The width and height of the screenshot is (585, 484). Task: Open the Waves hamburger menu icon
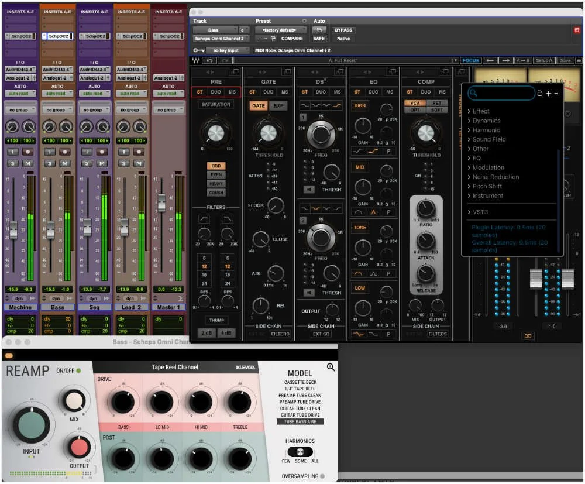tap(579, 60)
